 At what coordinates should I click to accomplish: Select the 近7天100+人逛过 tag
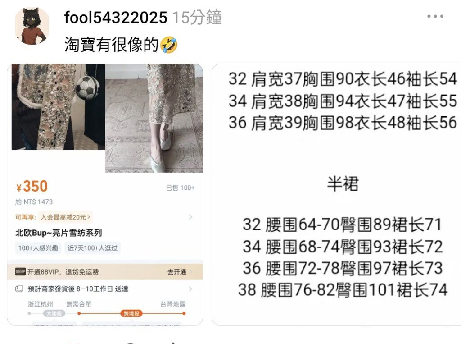coord(92,248)
